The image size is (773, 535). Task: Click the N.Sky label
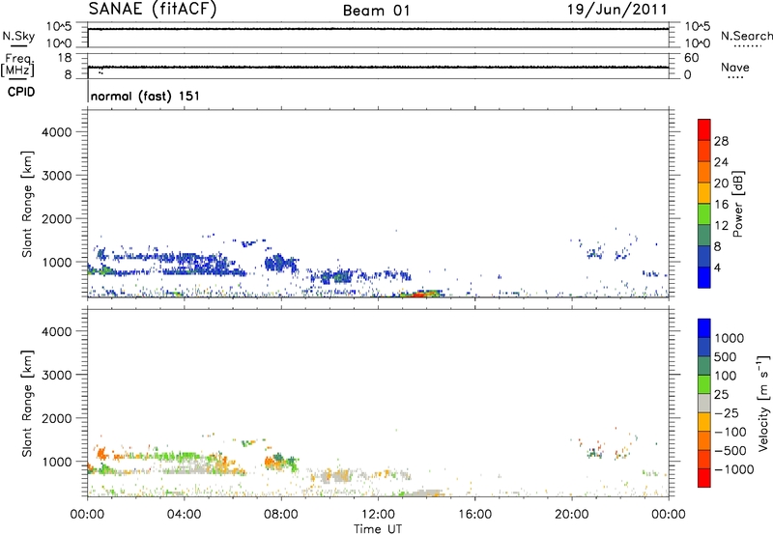18,36
